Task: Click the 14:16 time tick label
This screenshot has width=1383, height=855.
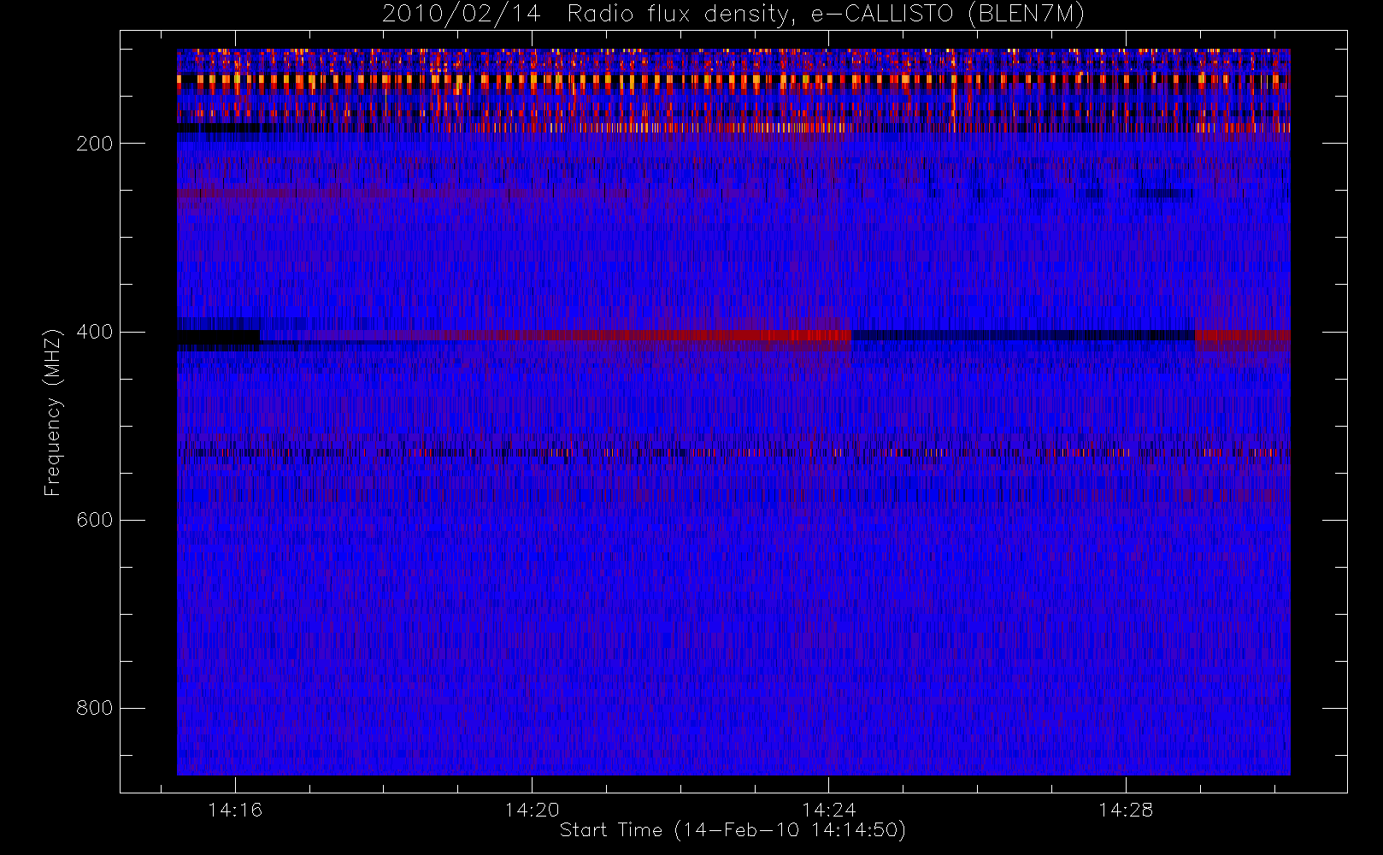Action: (235, 810)
